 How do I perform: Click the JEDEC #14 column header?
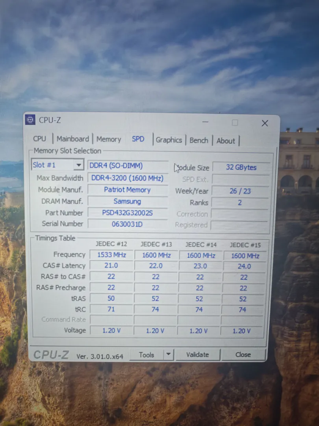point(201,245)
